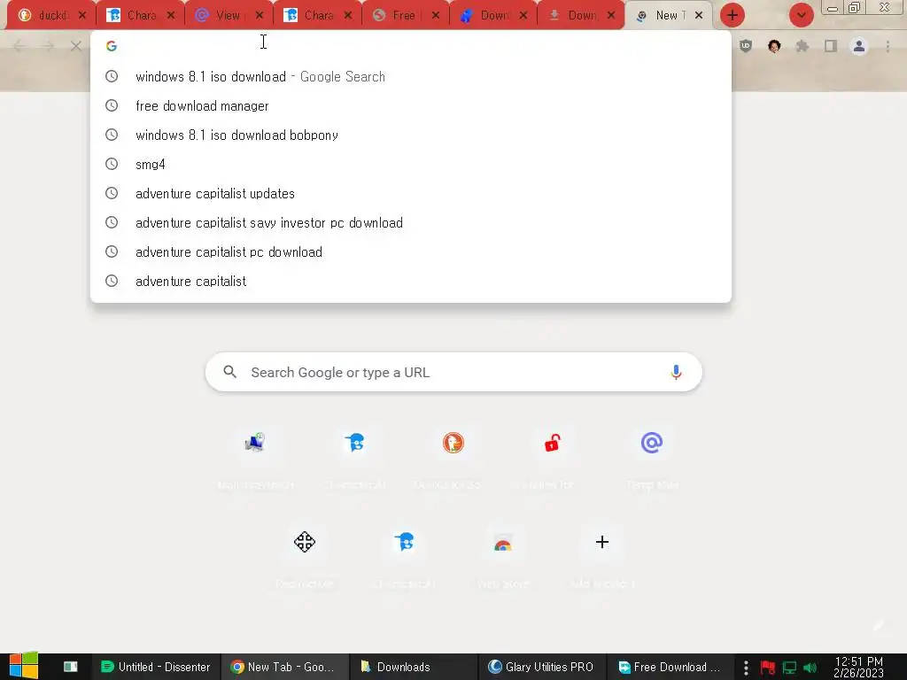Open the uBlock Origin extension icon
Screen dimensions: 907x680
746,46
